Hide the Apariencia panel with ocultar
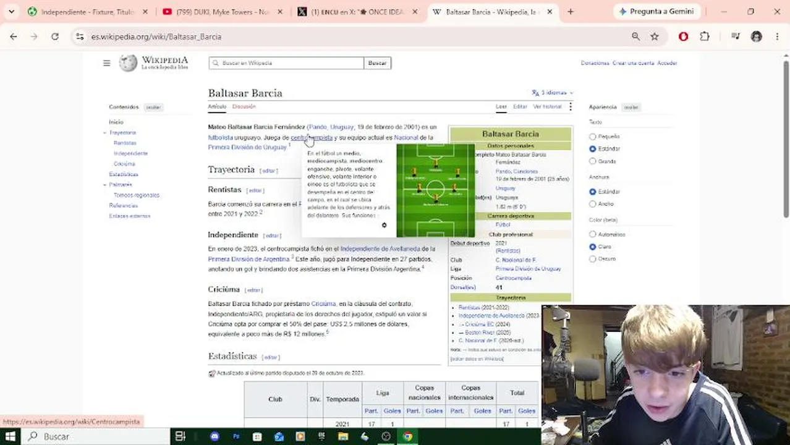 631,108
